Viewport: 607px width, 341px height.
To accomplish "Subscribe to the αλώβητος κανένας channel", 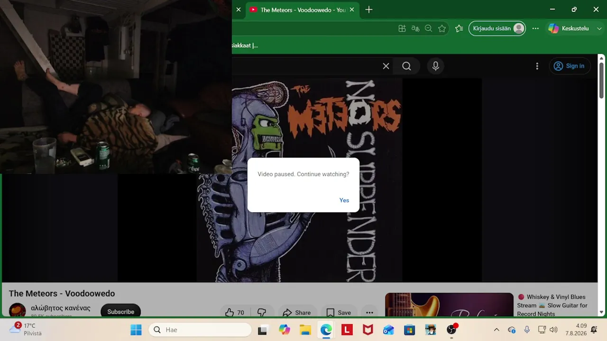I will [120, 312].
